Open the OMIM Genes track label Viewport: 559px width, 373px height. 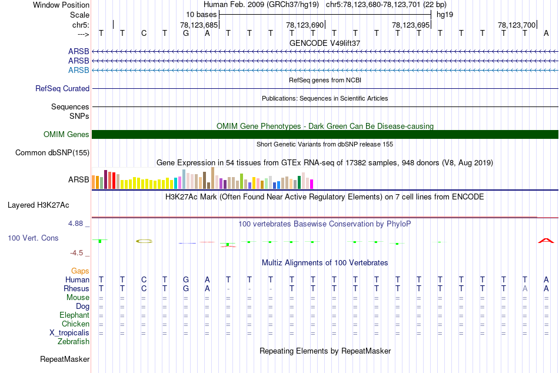tap(66, 135)
